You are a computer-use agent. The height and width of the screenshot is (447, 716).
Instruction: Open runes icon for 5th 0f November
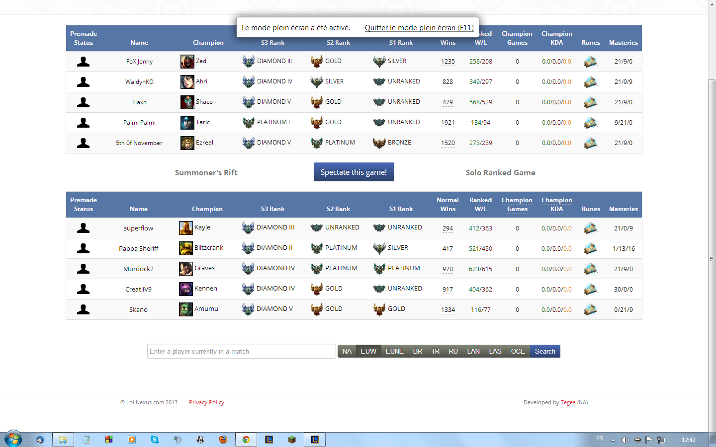pyautogui.click(x=590, y=143)
